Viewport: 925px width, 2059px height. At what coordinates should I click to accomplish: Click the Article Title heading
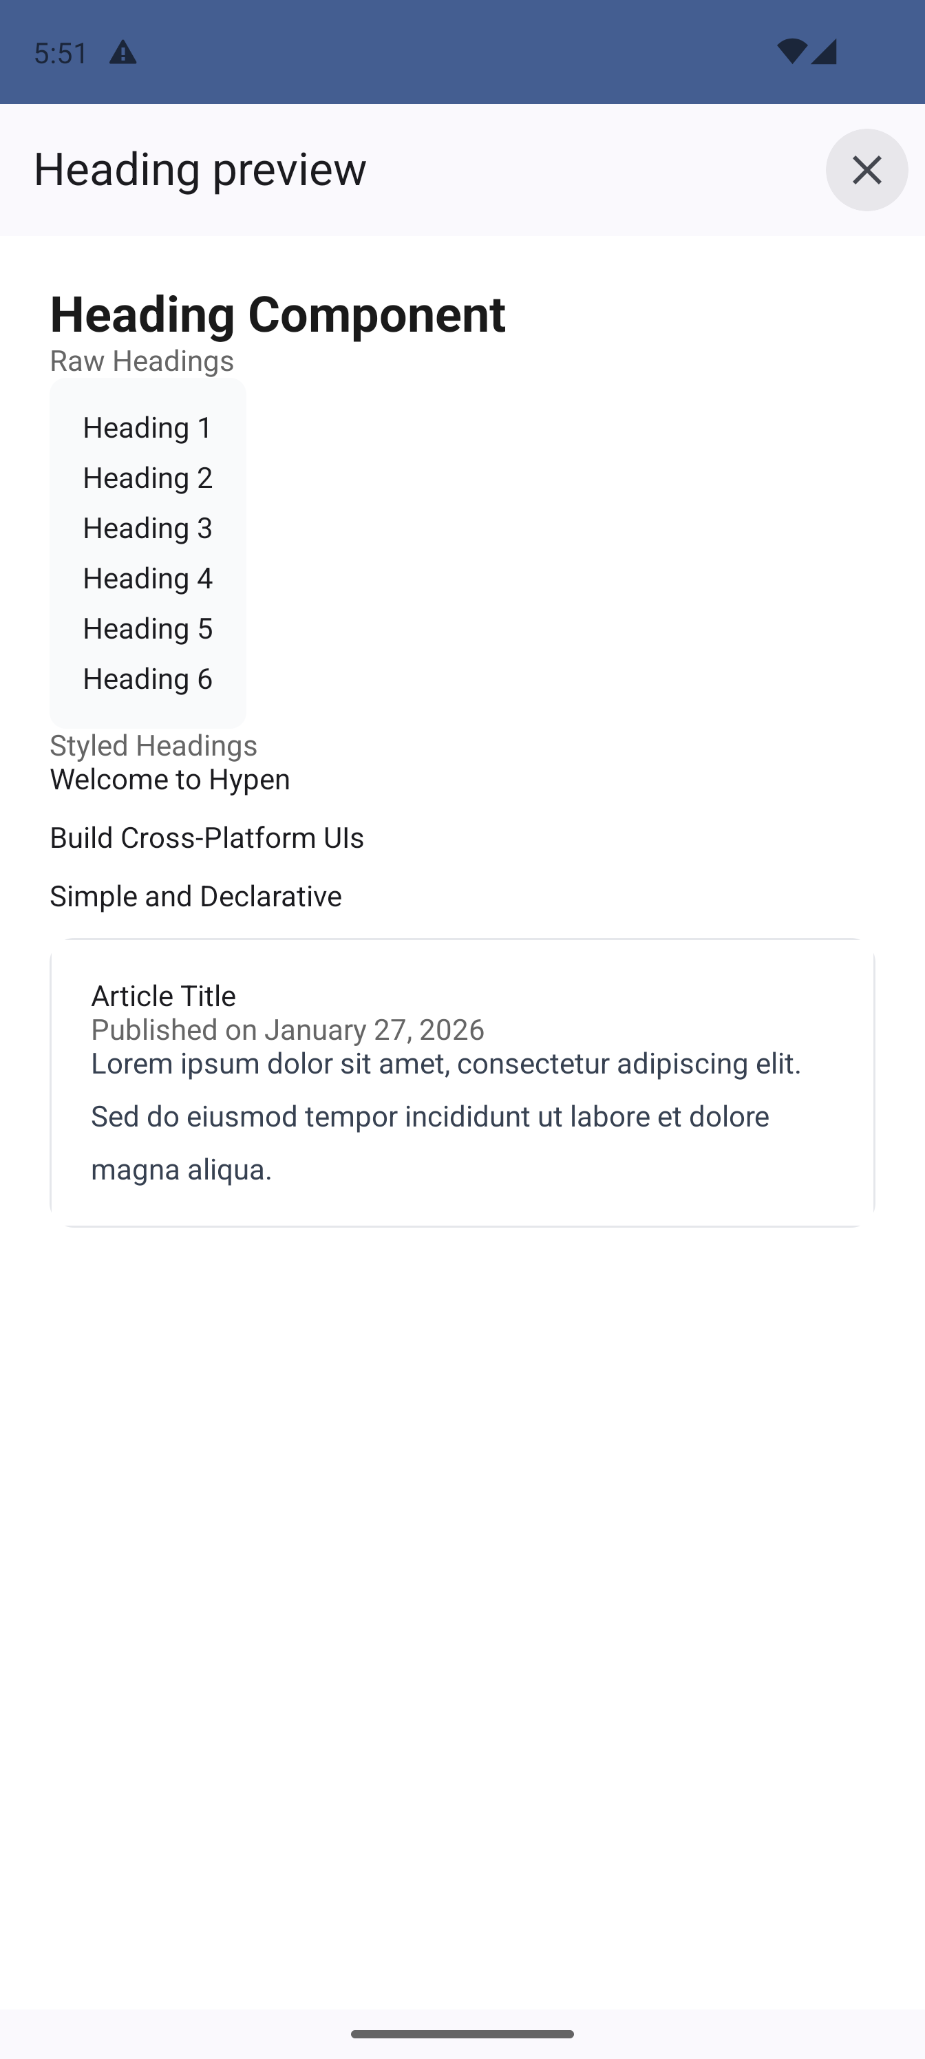click(x=163, y=995)
